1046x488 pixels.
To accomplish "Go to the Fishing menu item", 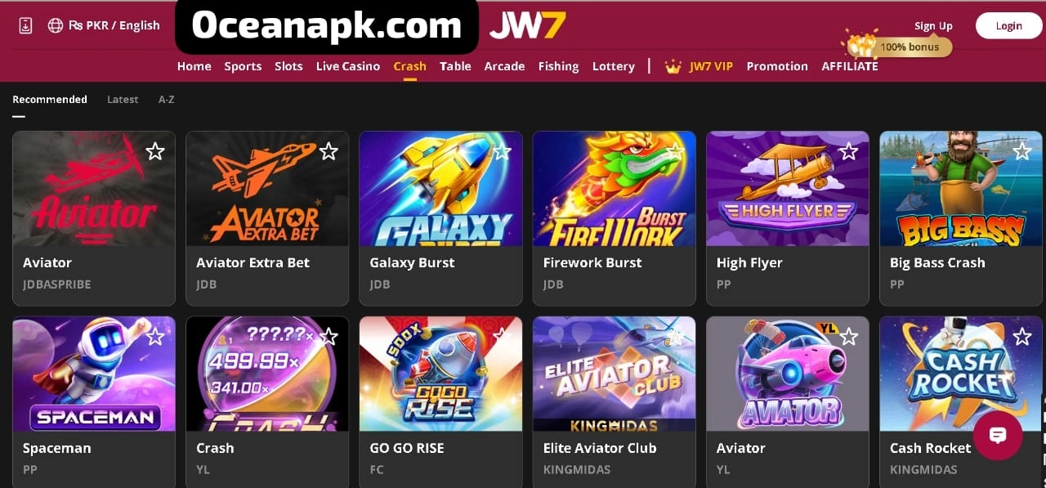I will pyautogui.click(x=558, y=66).
